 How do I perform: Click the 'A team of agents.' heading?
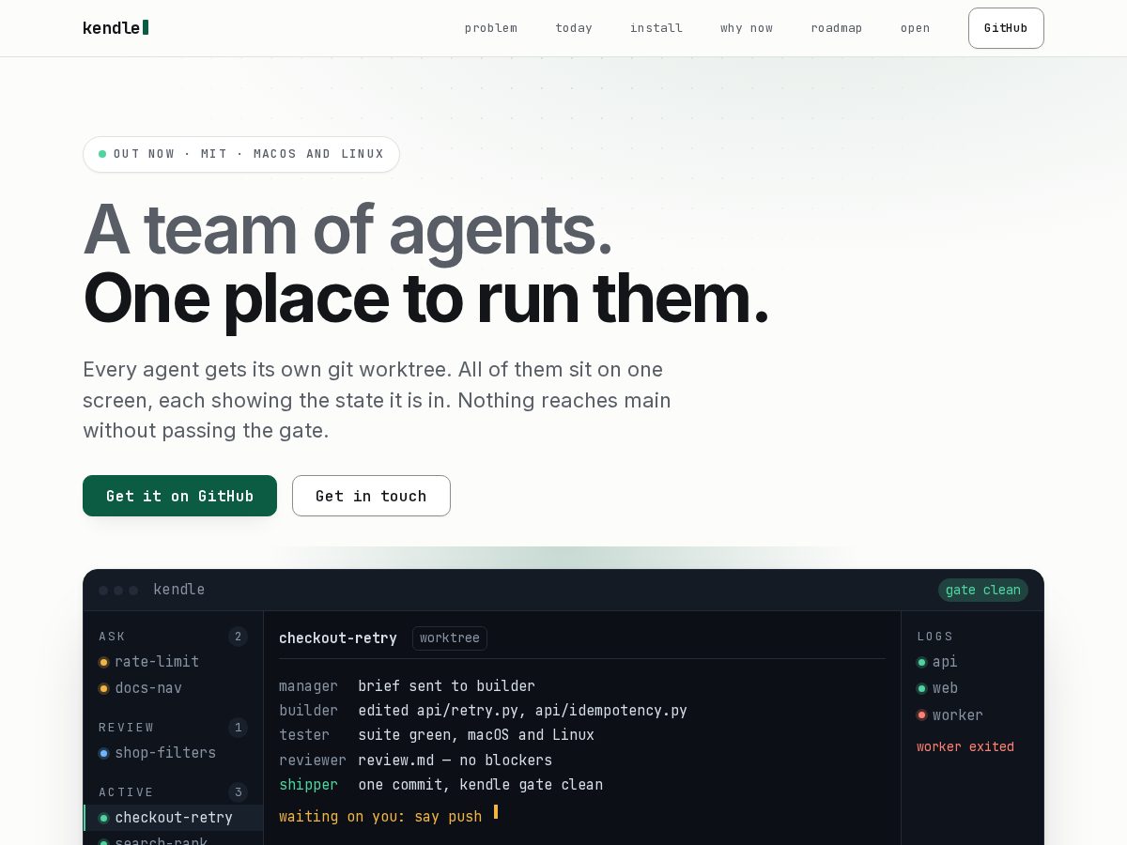(347, 229)
